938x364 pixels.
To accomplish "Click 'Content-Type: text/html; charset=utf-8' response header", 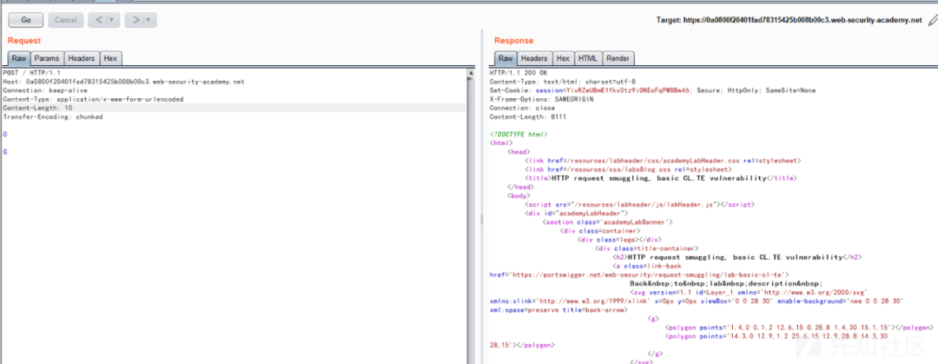I will point(562,82).
